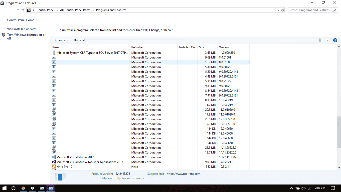Sort the list by Name column

[x=90, y=47]
